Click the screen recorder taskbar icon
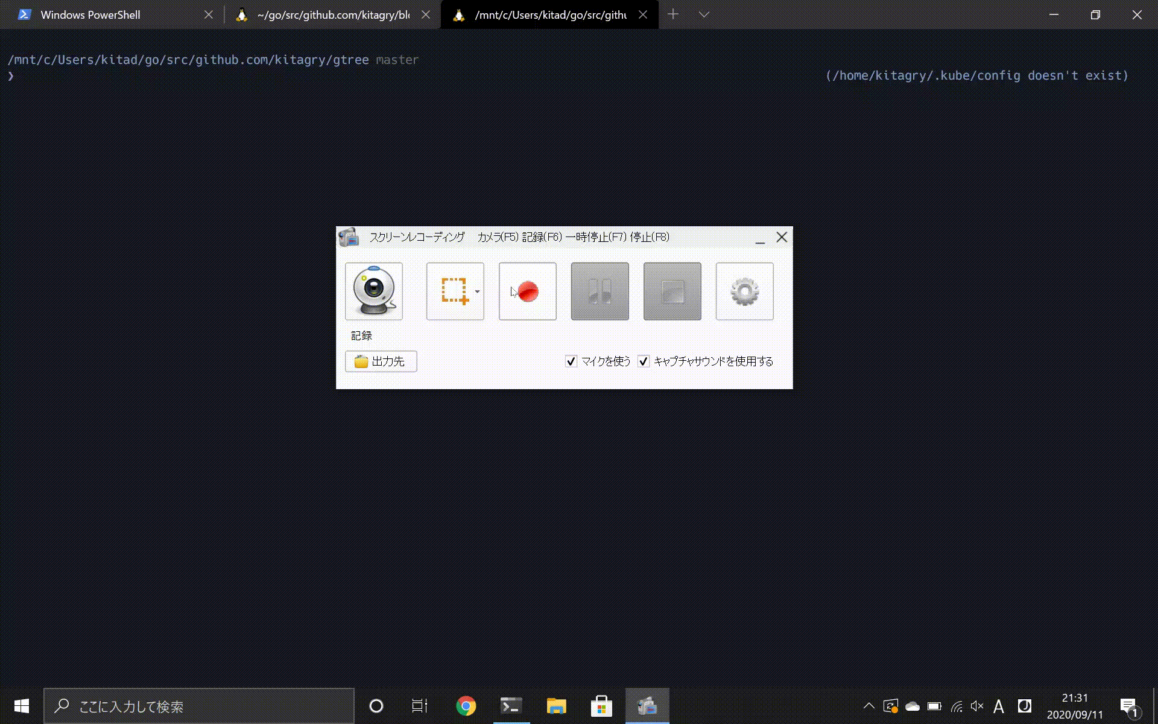 tap(647, 706)
